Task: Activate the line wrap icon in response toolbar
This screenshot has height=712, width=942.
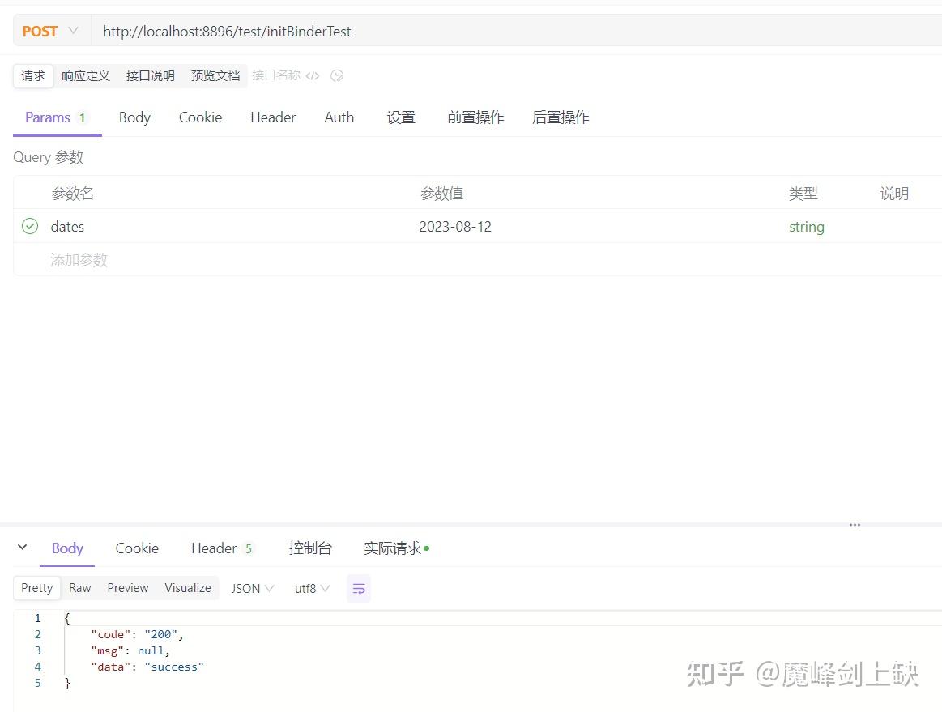Action: pyautogui.click(x=359, y=588)
